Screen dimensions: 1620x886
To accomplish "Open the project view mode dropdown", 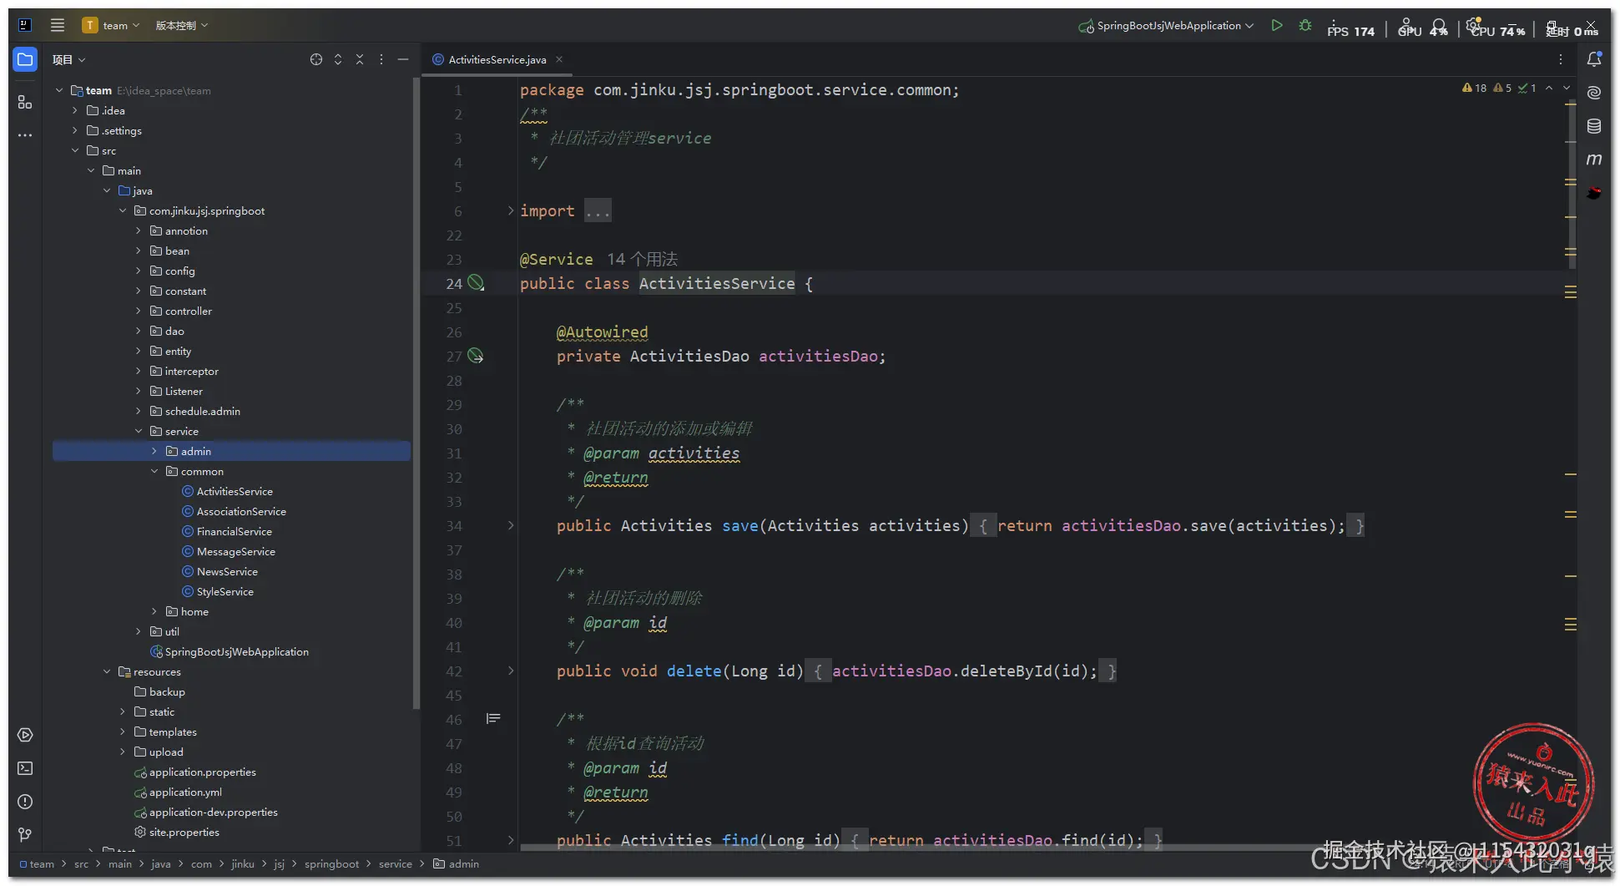I will click(69, 59).
